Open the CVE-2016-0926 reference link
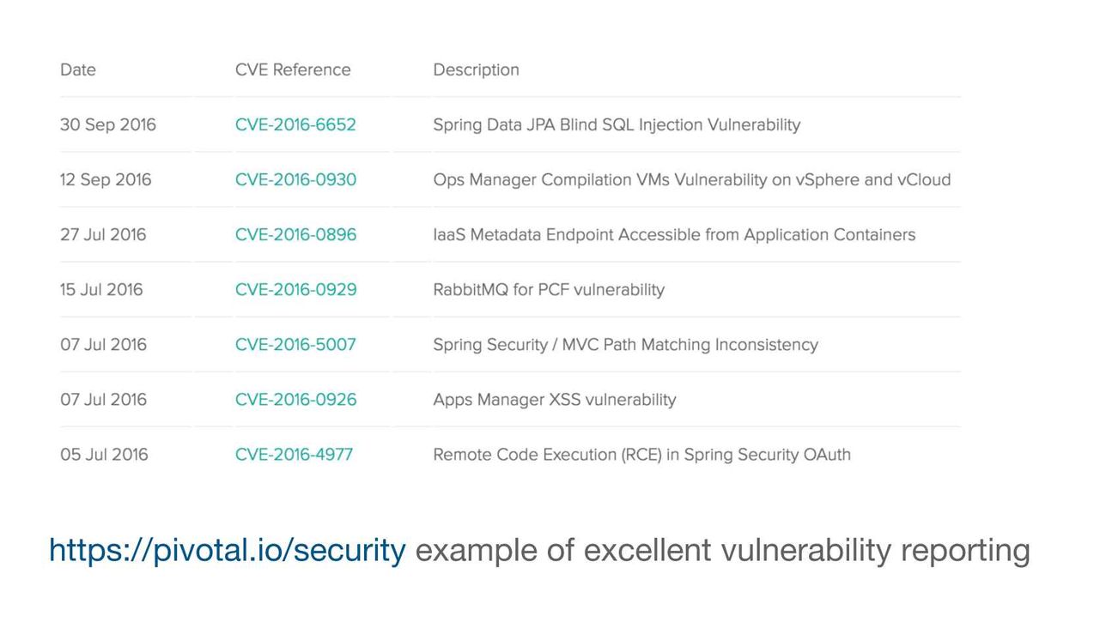Screen dimensions: 1106x622 pyautogui.click(x=295, y=399)
